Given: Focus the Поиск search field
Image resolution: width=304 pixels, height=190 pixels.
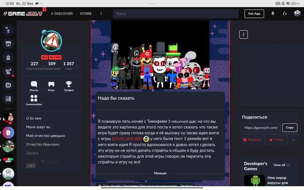Looking at the screenshot, I should [176, 14].
